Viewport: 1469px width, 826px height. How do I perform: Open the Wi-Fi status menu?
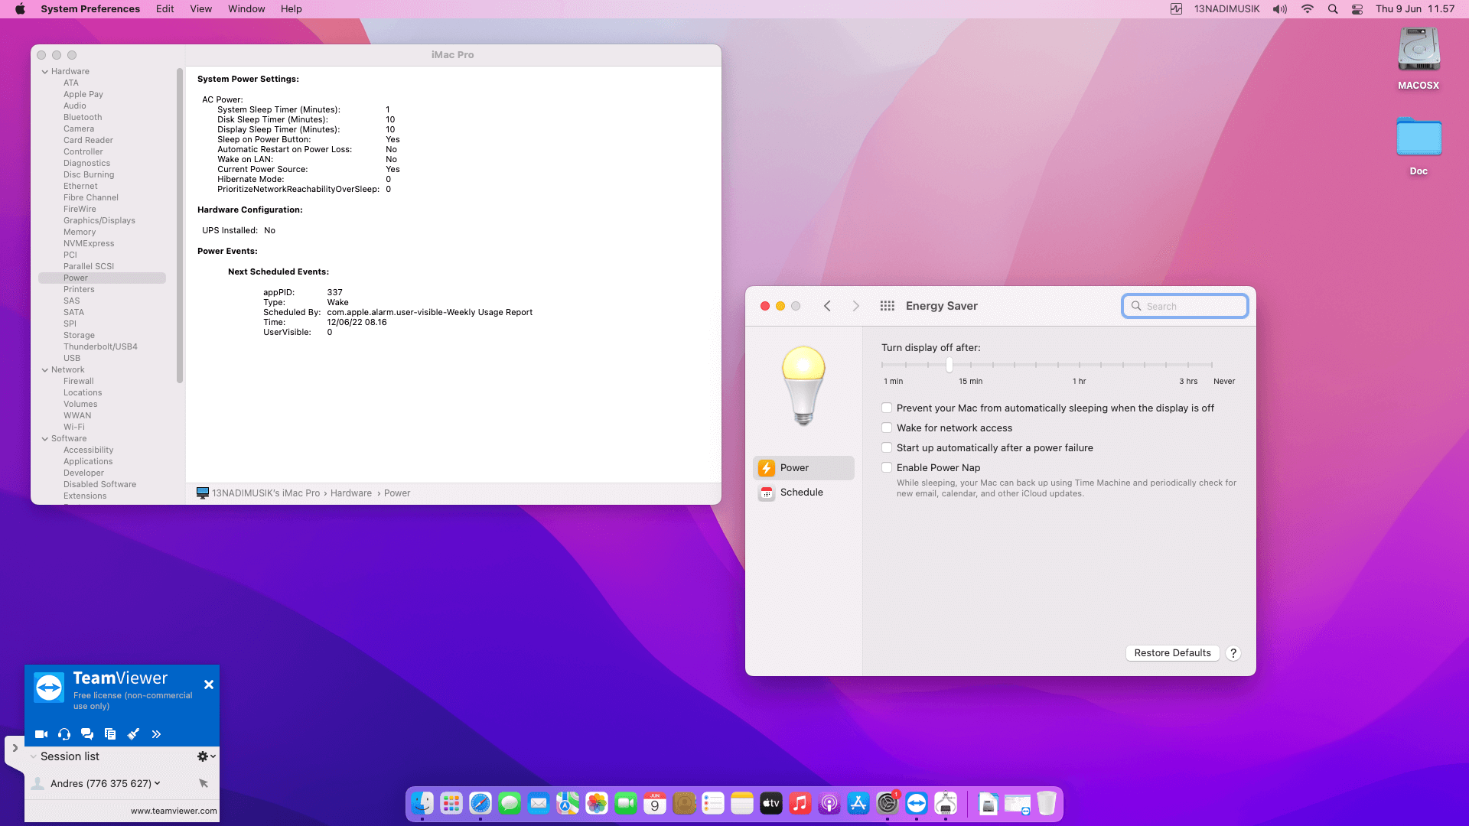tap(1308, 9)
